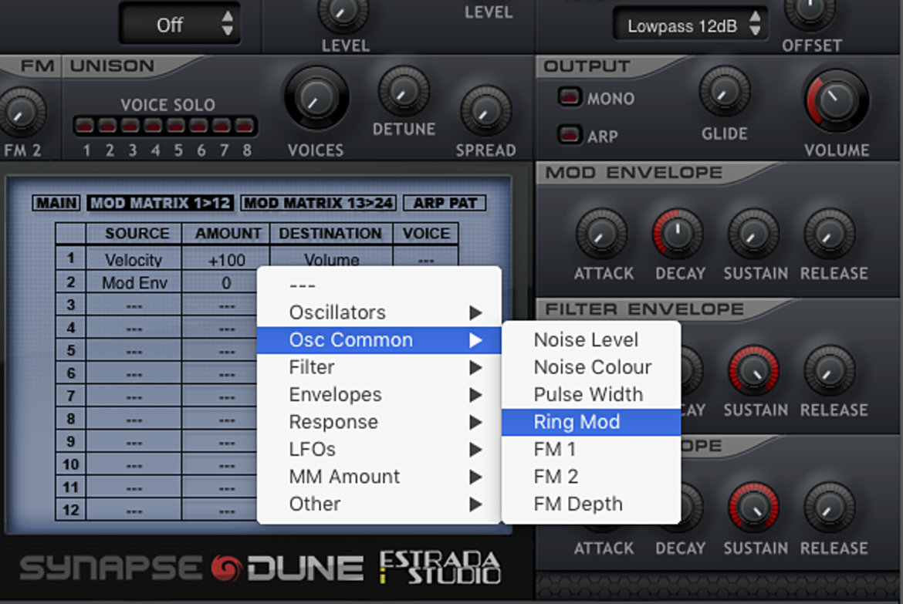Image resolution: width=903 pixels, height=604 pixels.
Task: Expand the Envelopes submenu
Action: click(x=379, y=394)
